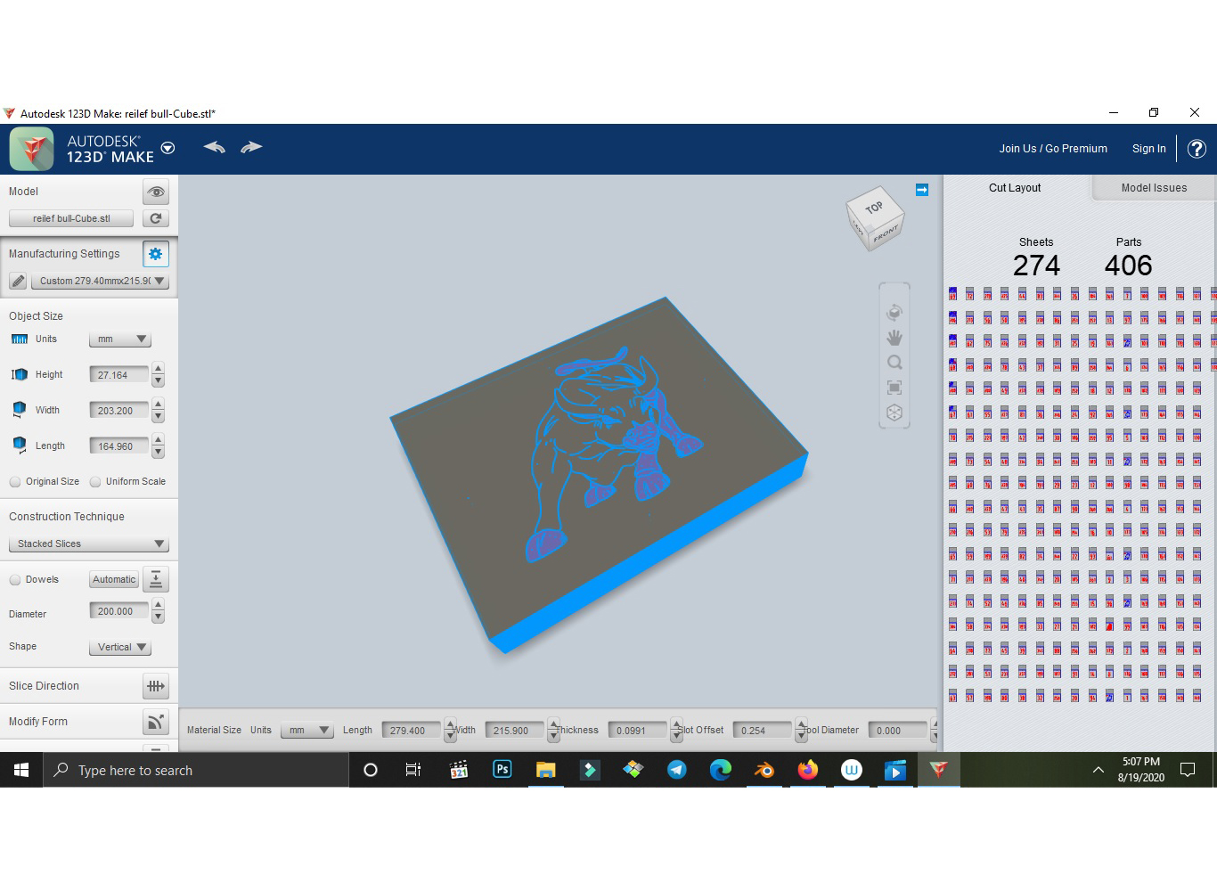The image size is (1217, 891).
Task: Switch to the Model Issues tab
Action: (x=1154, y=188)
